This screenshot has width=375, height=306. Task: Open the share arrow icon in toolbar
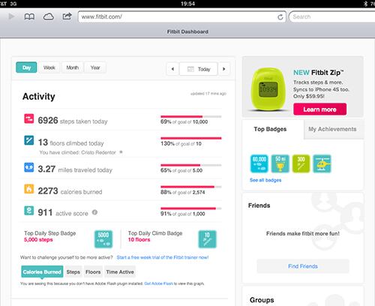pos(67,16)
